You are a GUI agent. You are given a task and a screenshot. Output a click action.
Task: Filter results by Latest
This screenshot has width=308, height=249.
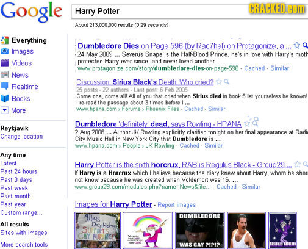click(9, 163)
